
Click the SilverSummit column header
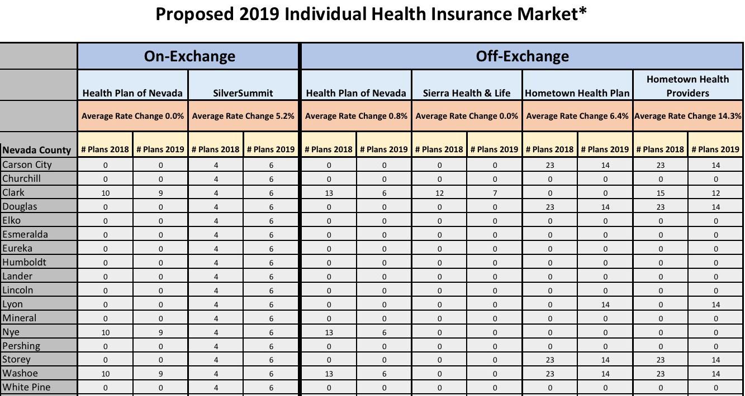point(244,93)
